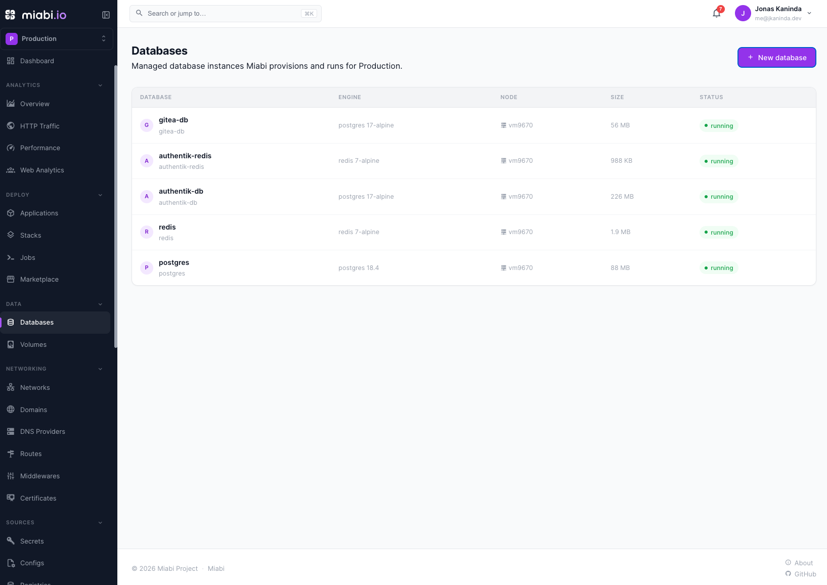This screenshot has width=827, height=585.
Task: Collapse the Deploy section chevron
Action: point(100,195)
